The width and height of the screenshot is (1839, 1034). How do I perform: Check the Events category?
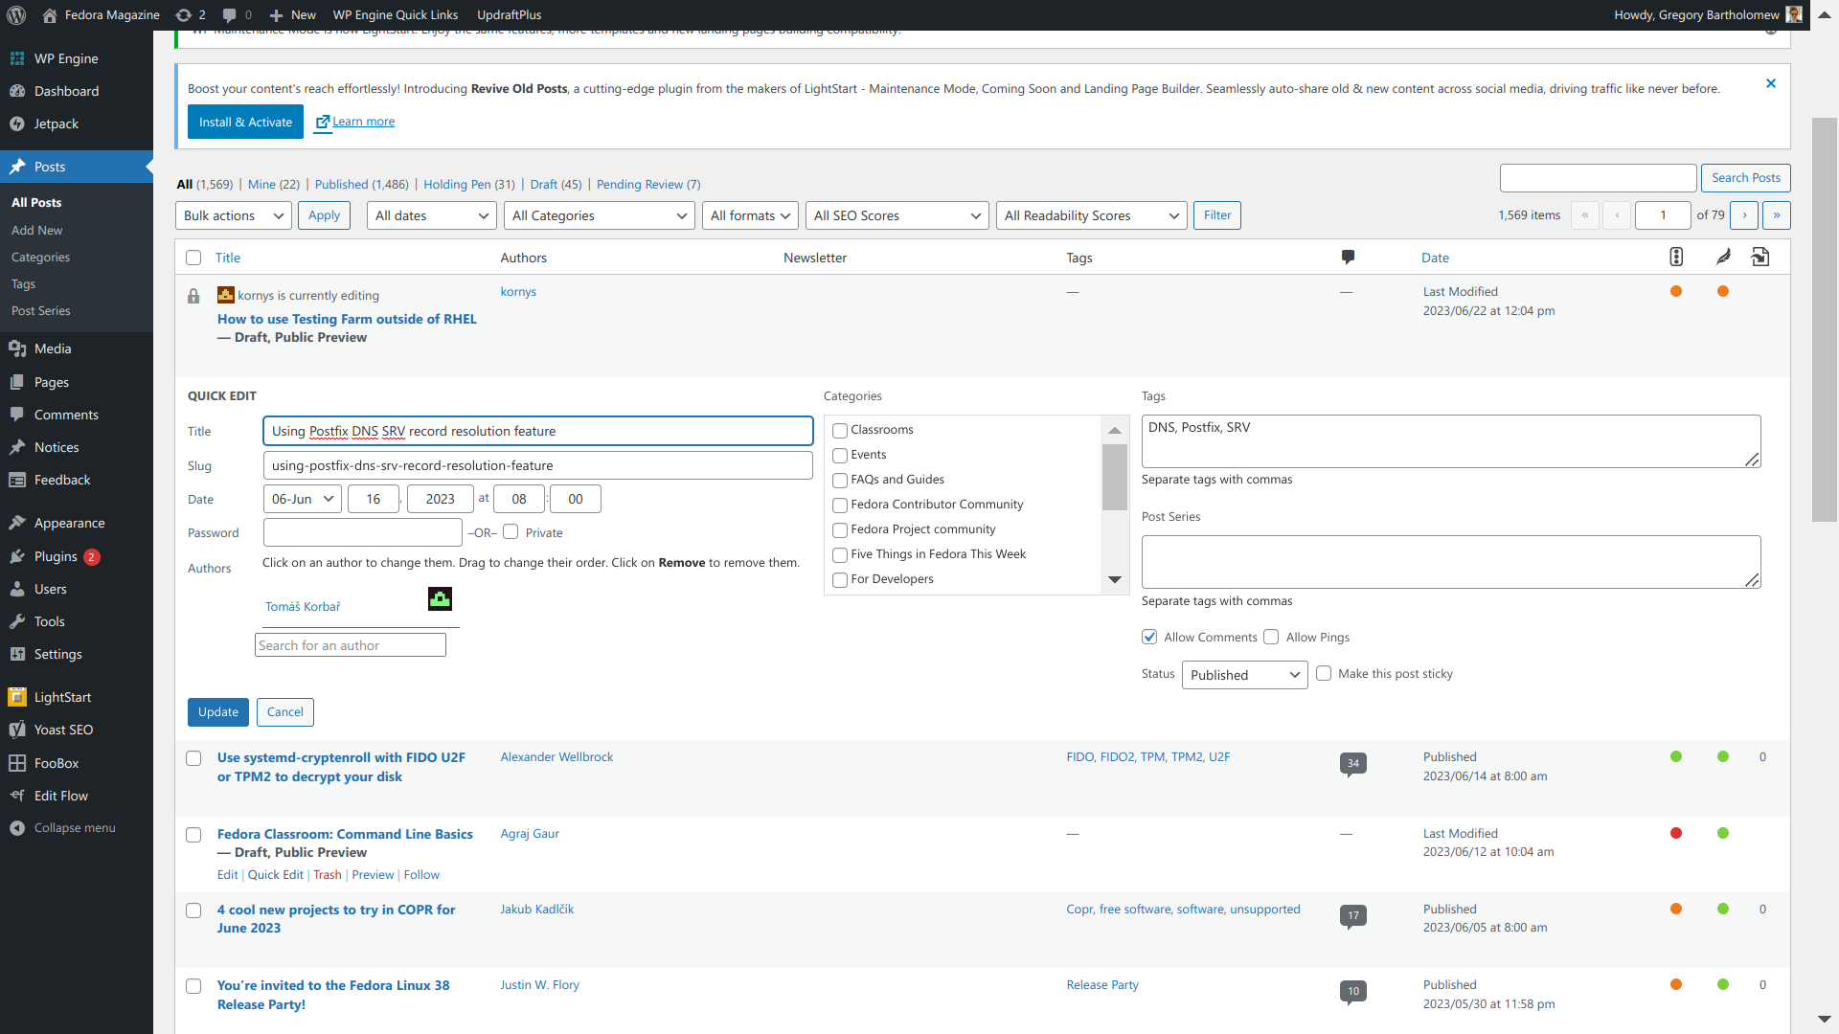coord(840,456)
